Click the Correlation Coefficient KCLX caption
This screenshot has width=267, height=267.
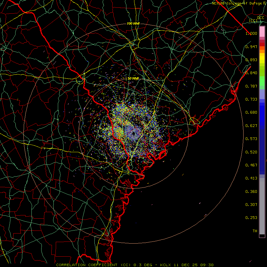click(x=135, y=265)
